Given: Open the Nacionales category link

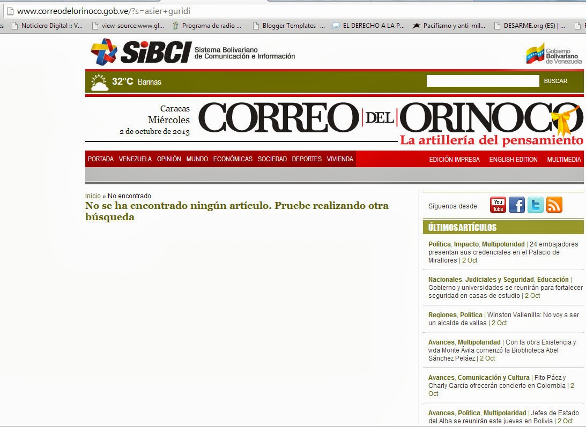Looking at the screenshot, I should 445,280.
